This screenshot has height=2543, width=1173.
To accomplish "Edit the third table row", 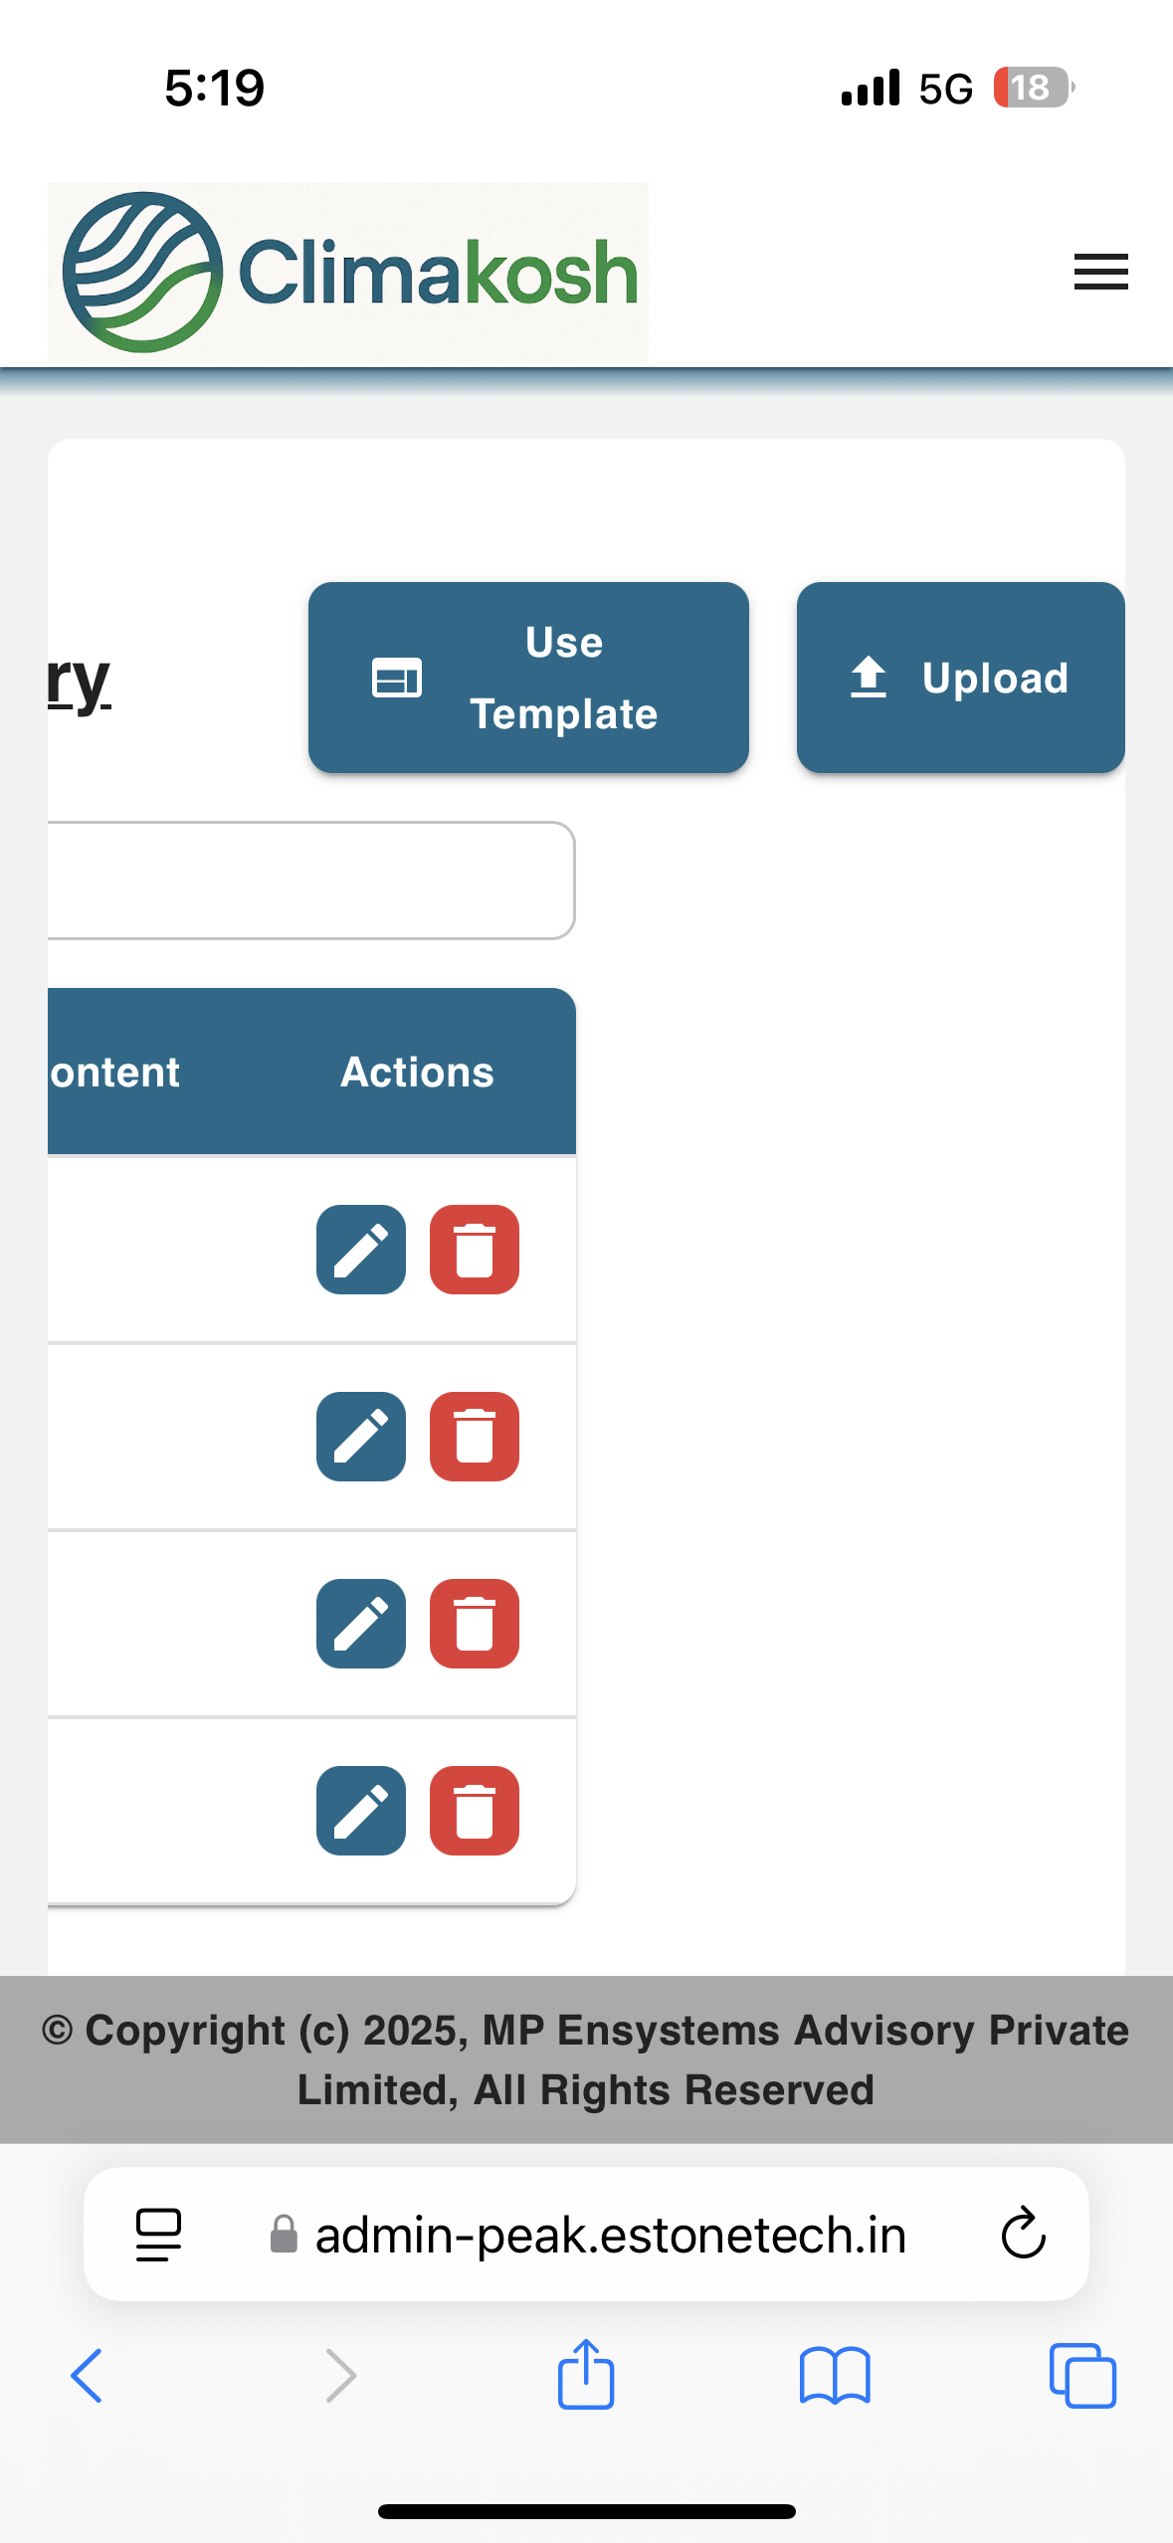I will (361, 1624).
